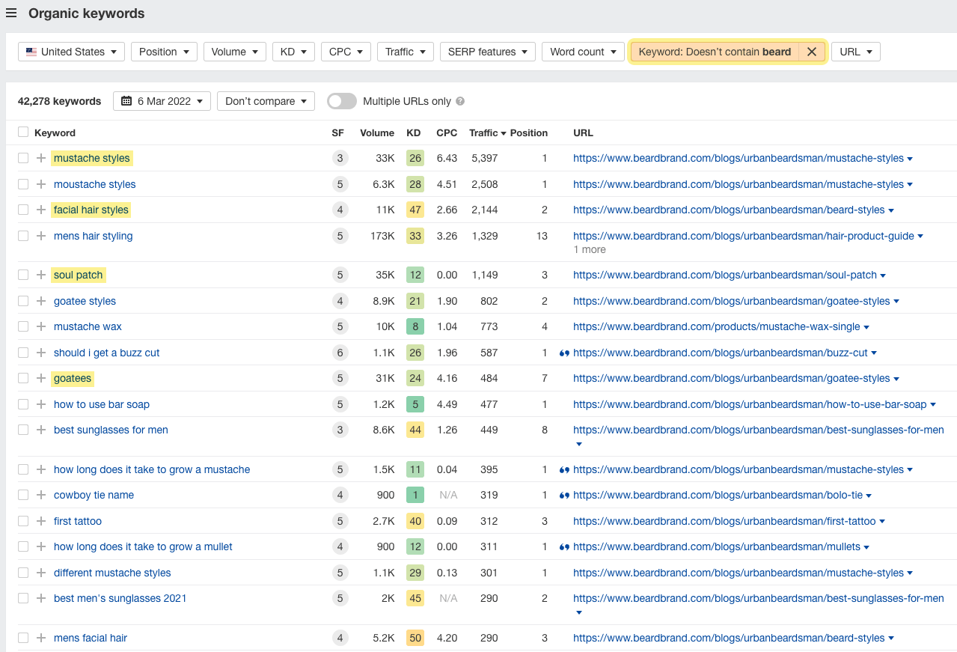Remove the 'Doesn't contain beard' keyword filter
Image resolution: width=957 pixels, height=652 pixels.
coord(812,52)
